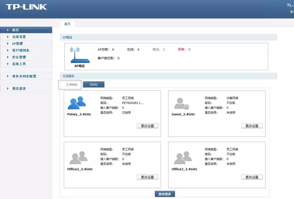The height and width of the screenshot is (199, 294).
Task: Click the TP-LINK logo
Action: [26, 7]
